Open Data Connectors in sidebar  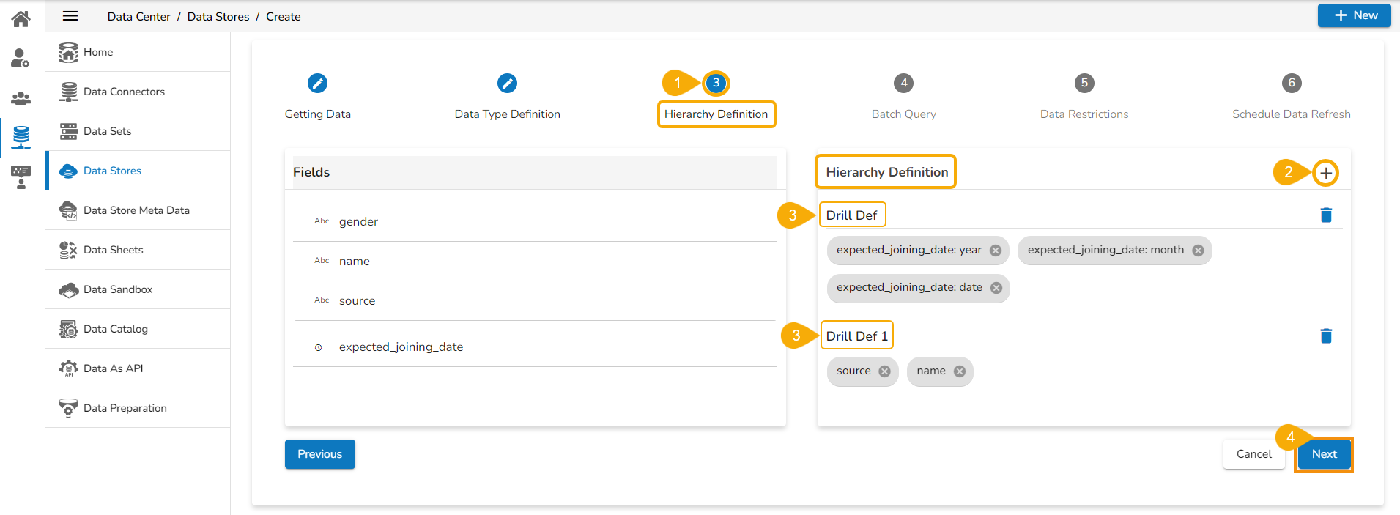tap(124, 92)
